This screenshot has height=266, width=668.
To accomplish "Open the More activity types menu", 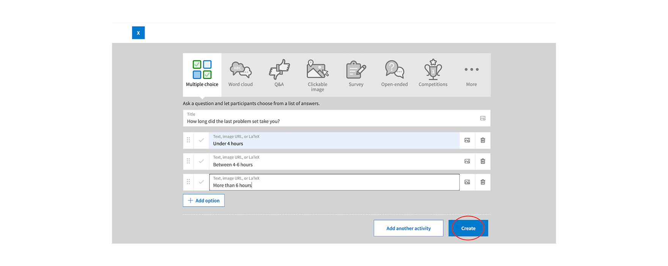I will tap(471, 74).
